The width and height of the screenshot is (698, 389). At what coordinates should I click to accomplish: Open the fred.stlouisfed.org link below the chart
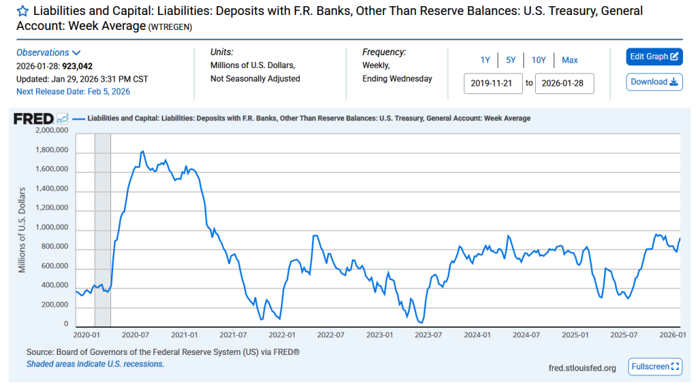coord(581,368)
